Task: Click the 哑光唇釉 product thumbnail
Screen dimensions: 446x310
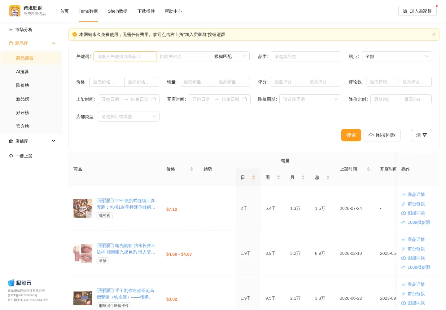Action: pos(83,253)
